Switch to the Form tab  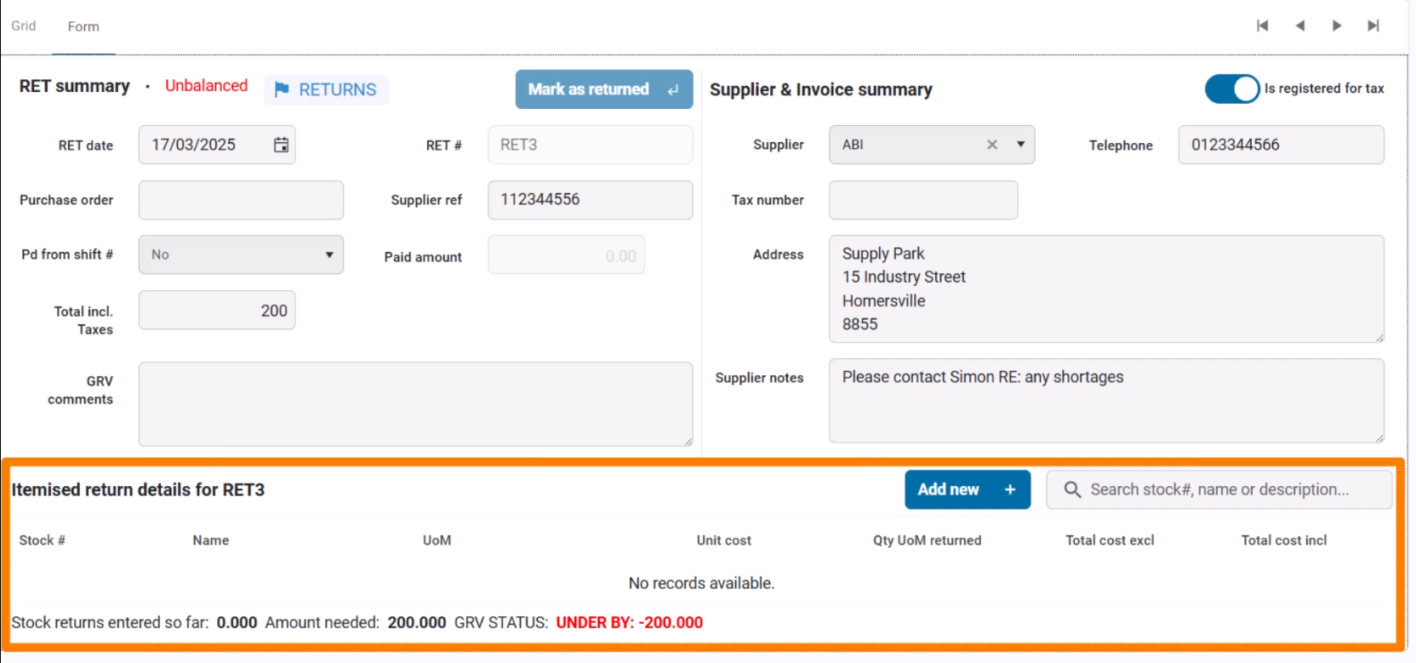pos(83,26)
